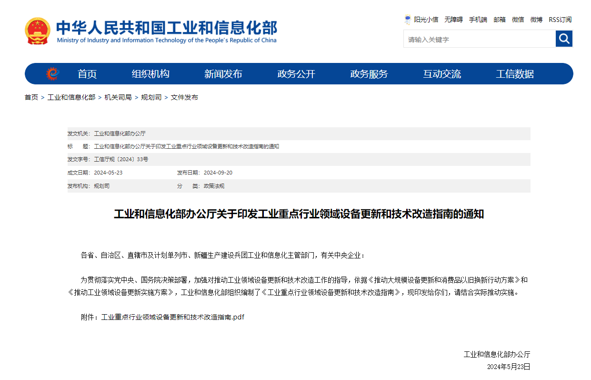
Task: Open the 新闻发布 navigation menu item
Action: pos(223,74)
